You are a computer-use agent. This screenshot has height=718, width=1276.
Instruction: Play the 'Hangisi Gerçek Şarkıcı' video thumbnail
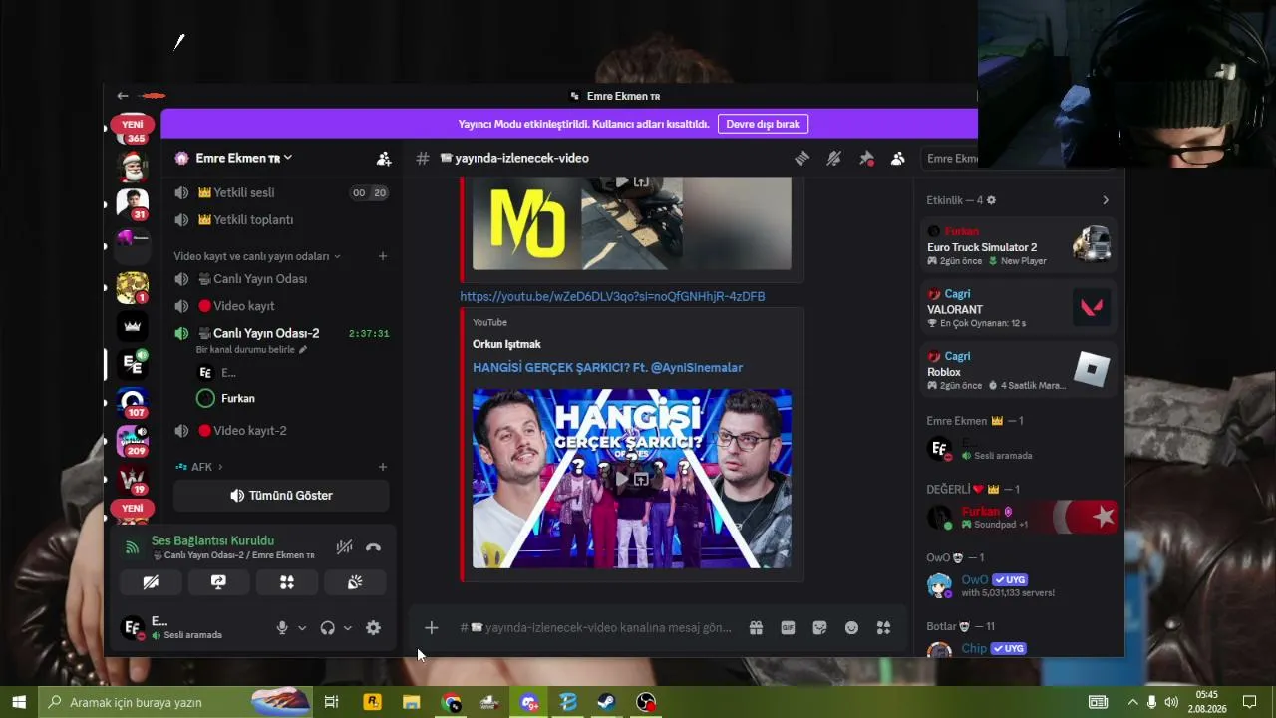pyautogui.click(x=632, y=479)
